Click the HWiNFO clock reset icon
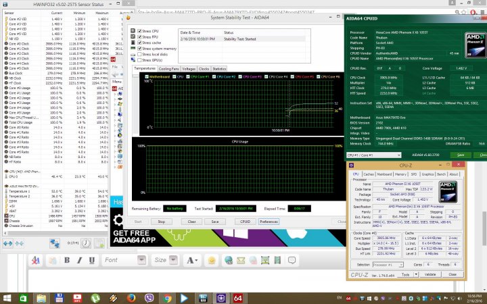Image resolution: width=487 pixels, height=304 pixels. [86, 243]
